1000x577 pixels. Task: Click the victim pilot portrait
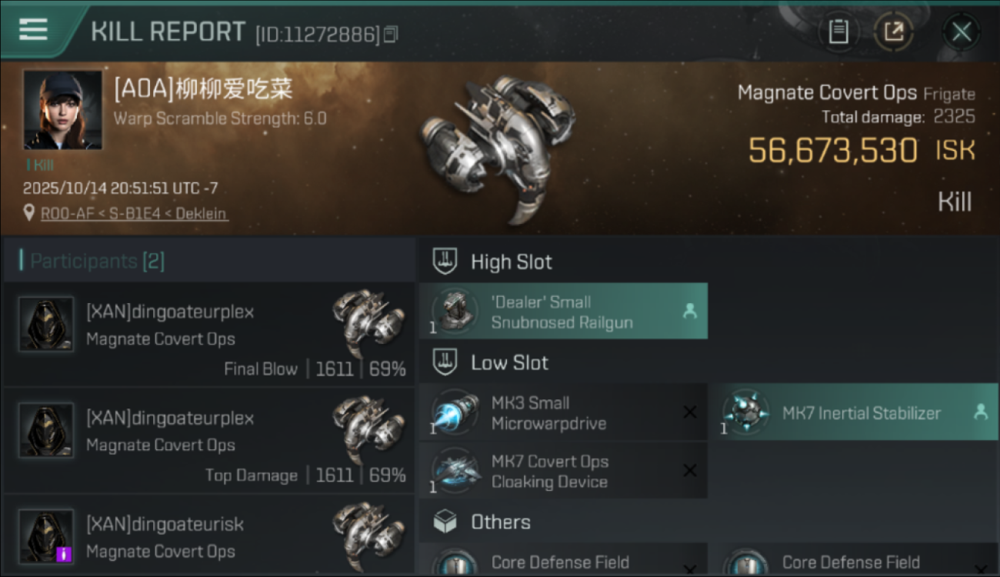pyautogui.click(x=62, y=110)
